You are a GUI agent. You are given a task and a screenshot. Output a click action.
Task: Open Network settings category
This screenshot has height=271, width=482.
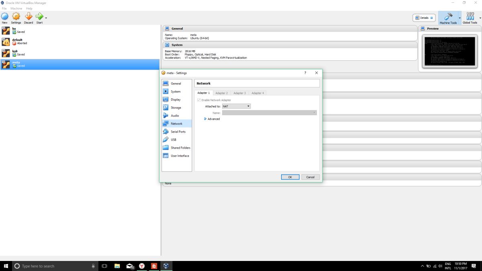click(x=177, y=124)
